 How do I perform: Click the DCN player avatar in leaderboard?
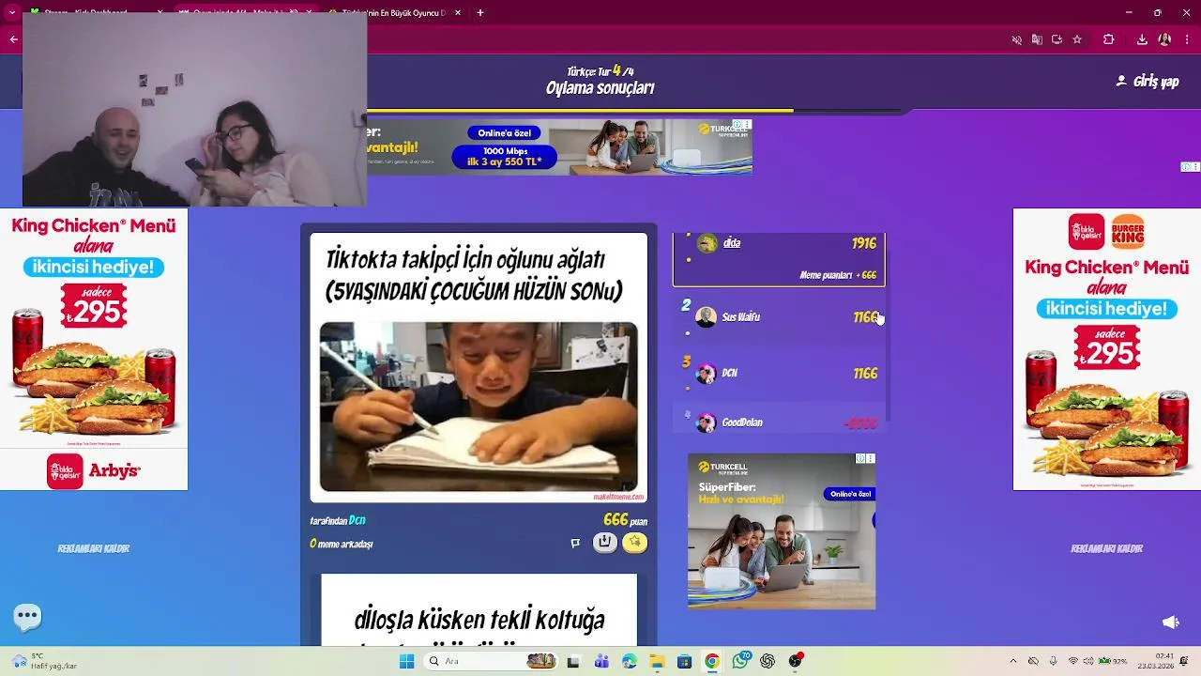coord(707,374)
